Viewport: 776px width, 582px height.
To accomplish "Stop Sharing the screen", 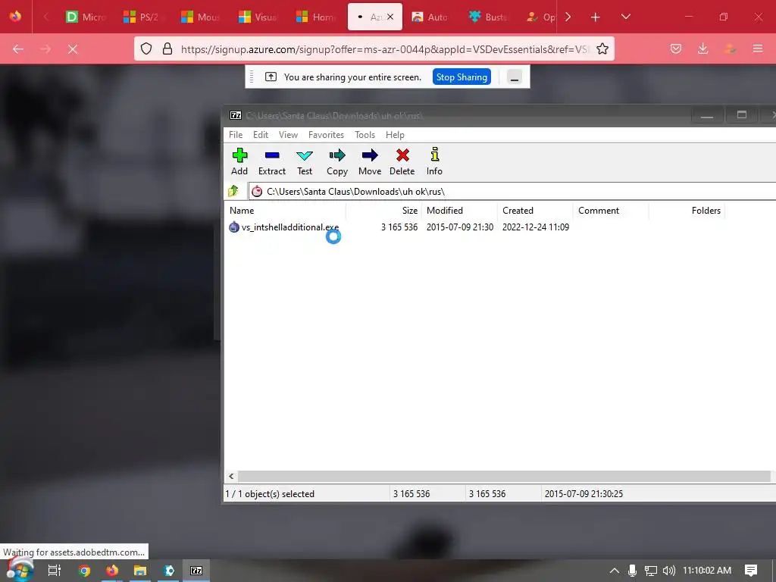I will point(462,77).
